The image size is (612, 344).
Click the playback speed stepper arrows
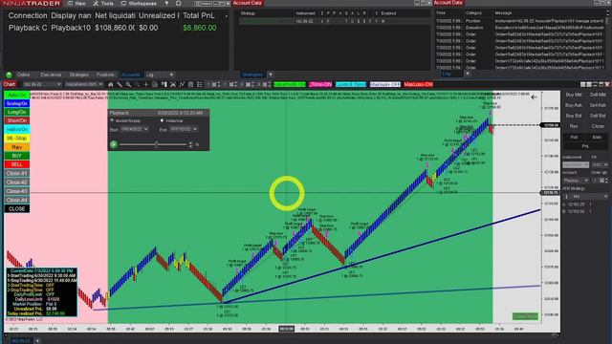(x=190, y=144)
